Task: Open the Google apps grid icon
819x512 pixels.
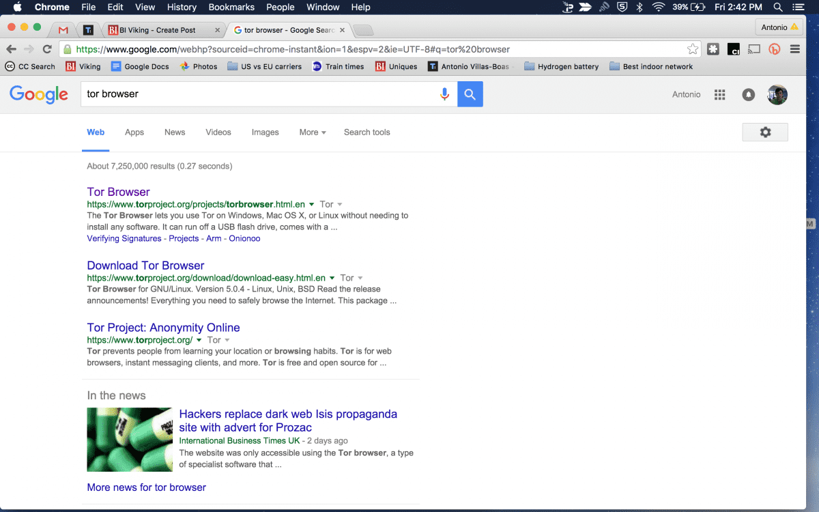Action: click(x=719, y=95)
